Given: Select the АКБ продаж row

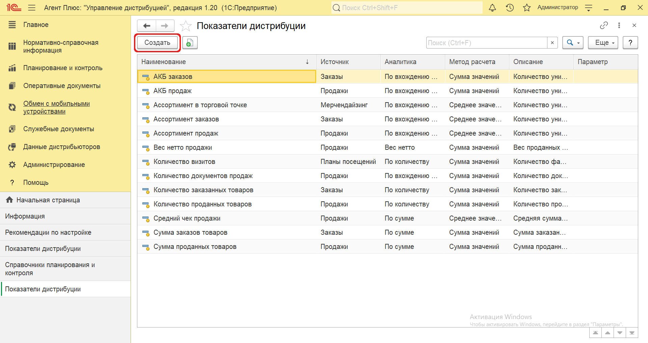Looking at the screenshot, I should (x=387, y=91).
